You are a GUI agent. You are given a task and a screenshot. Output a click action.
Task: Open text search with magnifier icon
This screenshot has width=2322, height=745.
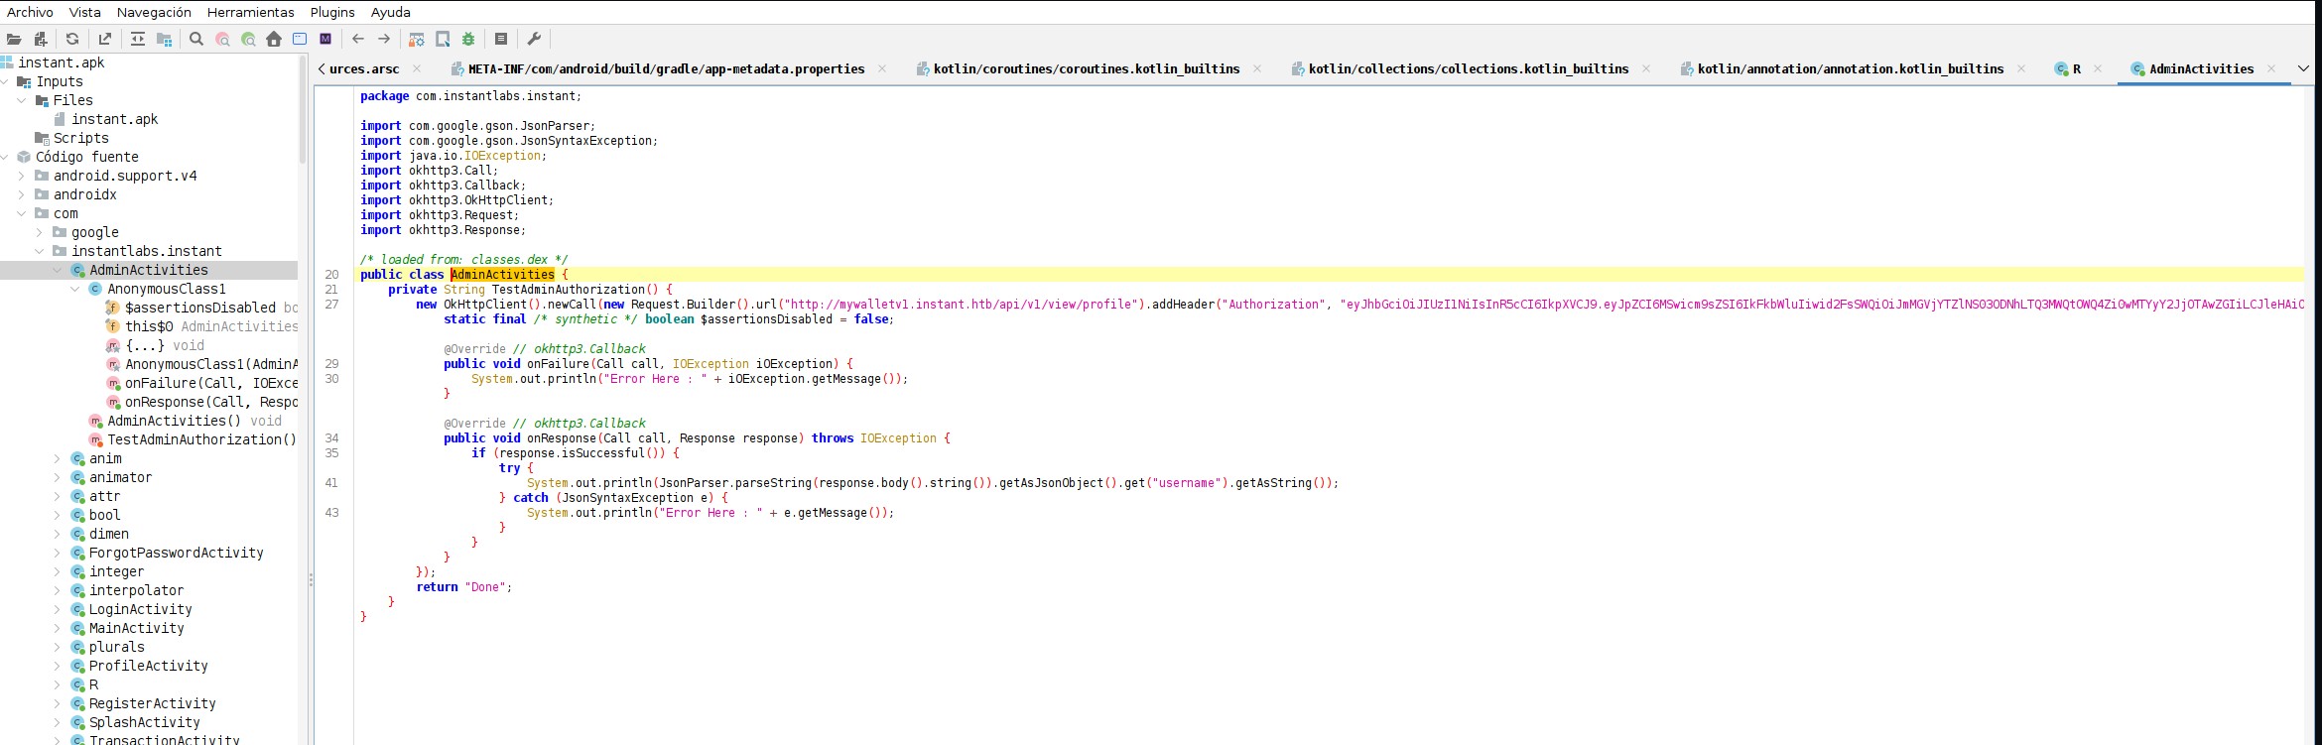196,40
